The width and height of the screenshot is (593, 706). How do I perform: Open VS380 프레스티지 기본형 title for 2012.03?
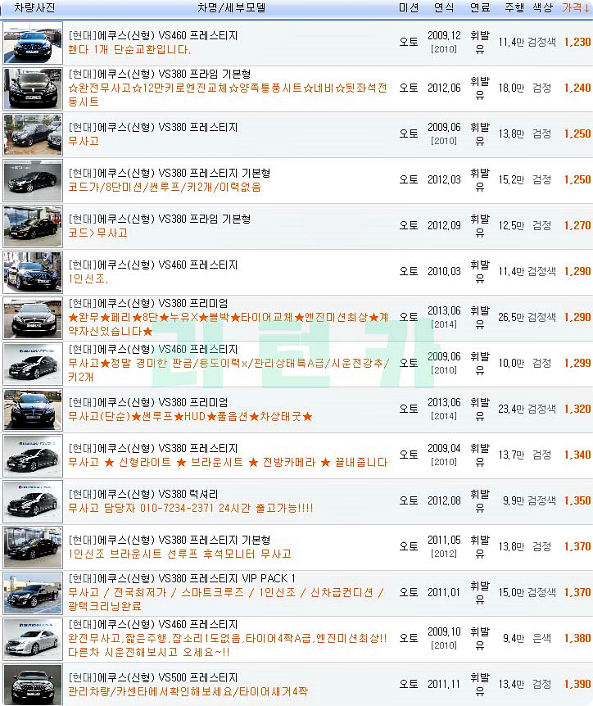(170, 174)
